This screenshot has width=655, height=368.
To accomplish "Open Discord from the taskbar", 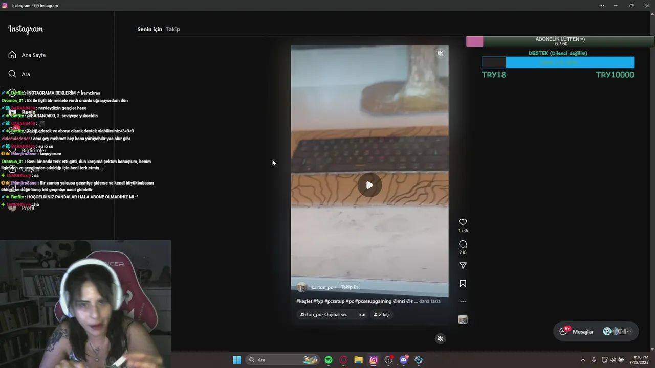I will click(404, 360).
